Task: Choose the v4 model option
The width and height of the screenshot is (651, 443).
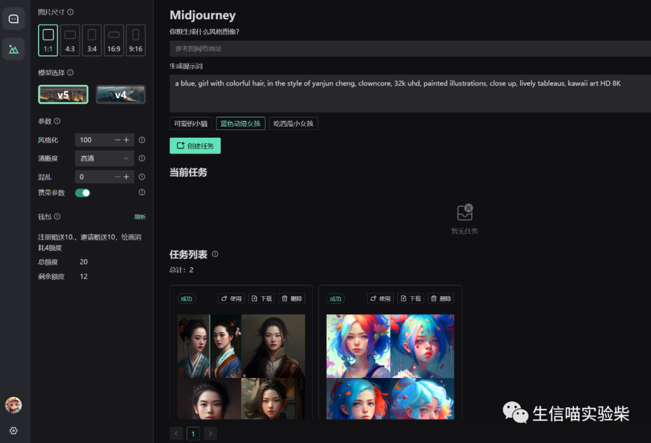Action: (121, 94)
